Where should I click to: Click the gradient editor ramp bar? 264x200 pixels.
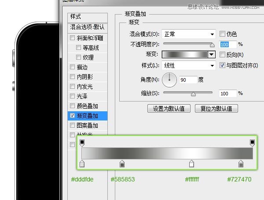[167, 153]
